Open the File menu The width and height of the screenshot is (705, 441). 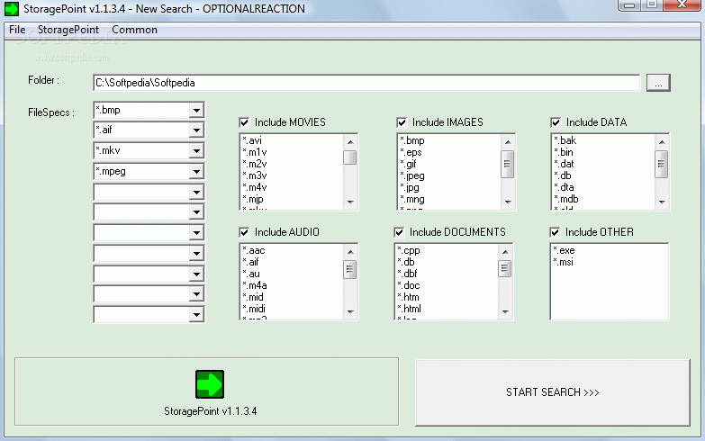point(17,30)
